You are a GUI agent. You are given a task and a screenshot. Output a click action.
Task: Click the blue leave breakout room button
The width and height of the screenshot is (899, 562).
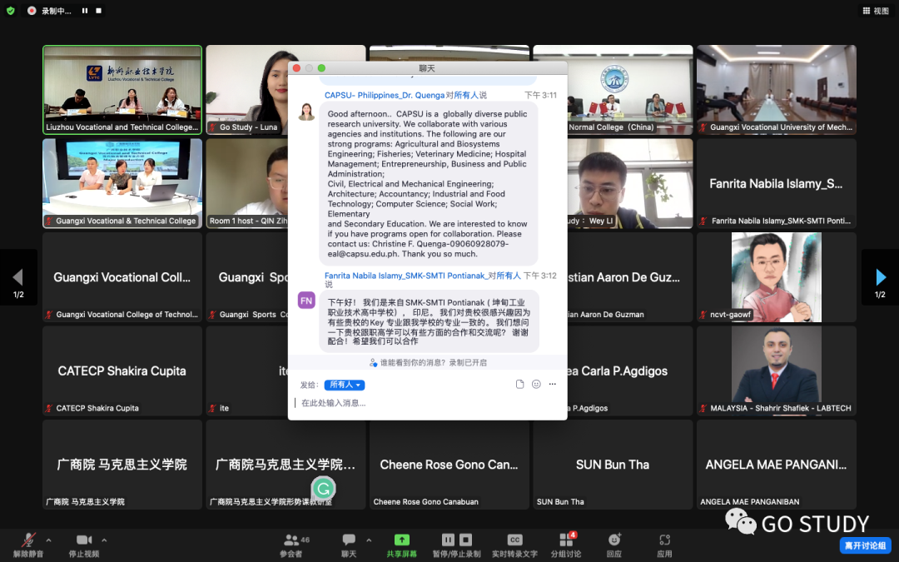coord(865,545)
